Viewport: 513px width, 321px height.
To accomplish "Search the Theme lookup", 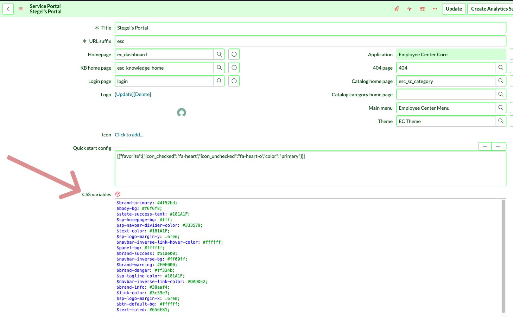I will [501, 121].
